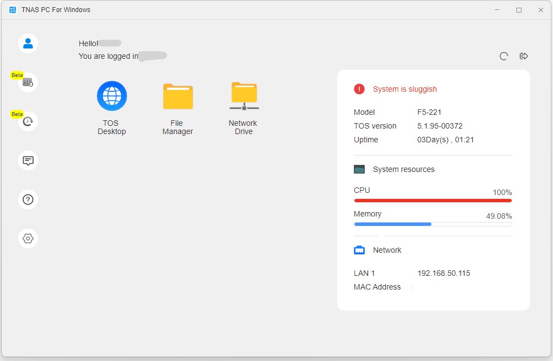553x361 pixels.
Task: Click the Memory 49.08% value
Action: pyautogui.click(x=499, y=216)
